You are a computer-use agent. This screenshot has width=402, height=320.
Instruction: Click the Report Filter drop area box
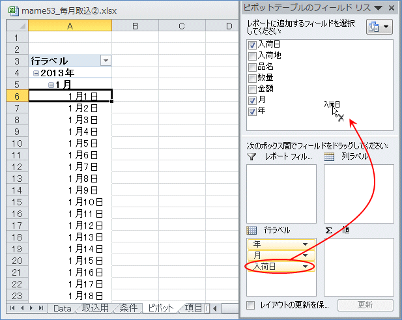(281, 194)
